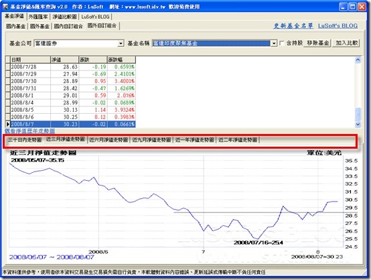The image size is (371, 280).
Task: Select the 三十日內走勢圖 tab
Action: coord(25,140)
